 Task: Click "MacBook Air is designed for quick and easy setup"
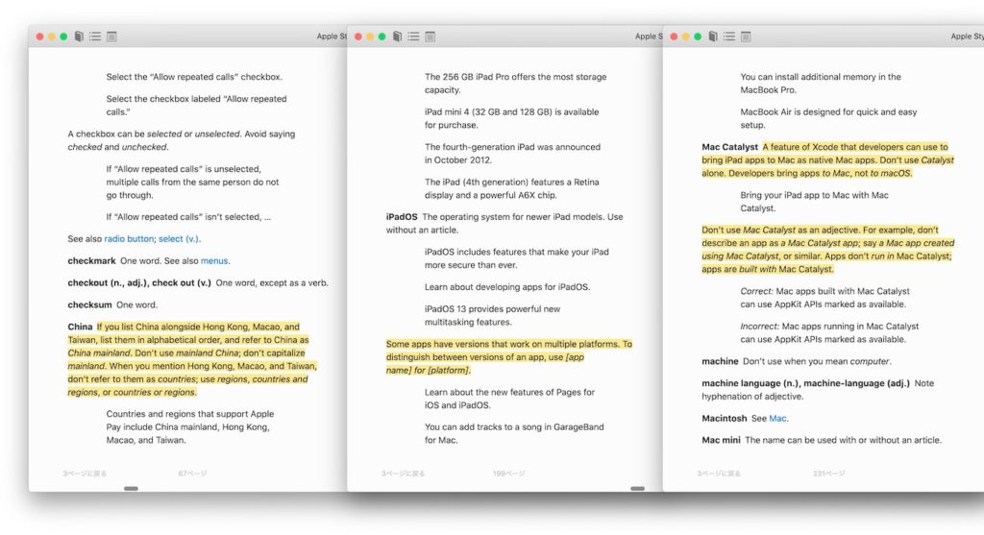[x=828, y=118]
